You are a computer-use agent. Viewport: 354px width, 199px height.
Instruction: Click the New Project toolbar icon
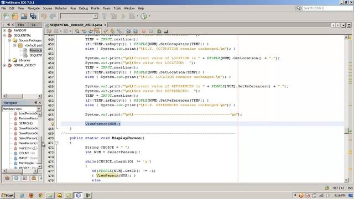[15, 16]
